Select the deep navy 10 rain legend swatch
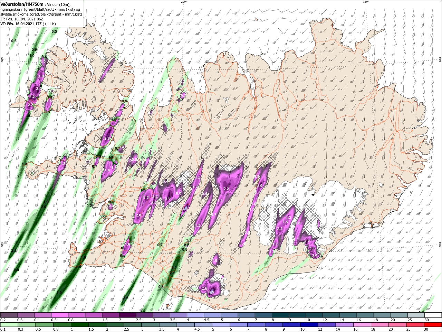Image resolution: width=442 pixels, height=332 pixels. tap(309, 325)
